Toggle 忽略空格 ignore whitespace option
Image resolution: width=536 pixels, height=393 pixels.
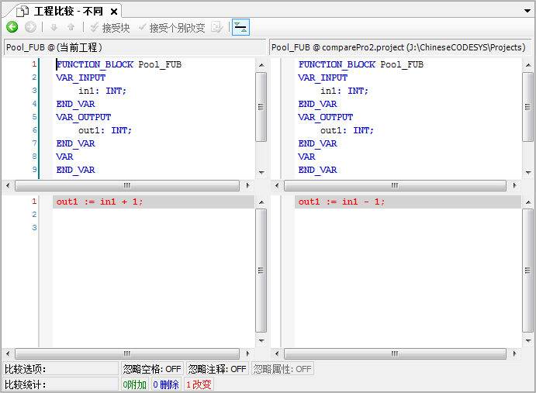click(152, 369)
